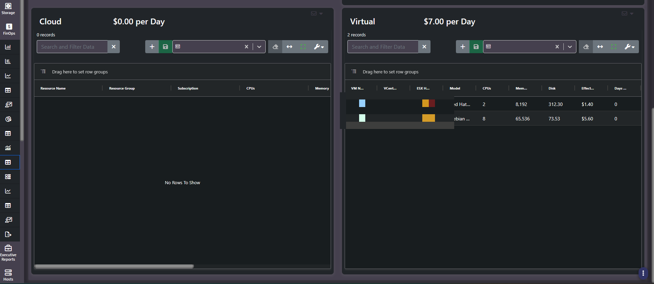Sort Virtual grid by Model column
Image resolution: width=654 pixels, height=284 pixels.
(x=455, y=88)
